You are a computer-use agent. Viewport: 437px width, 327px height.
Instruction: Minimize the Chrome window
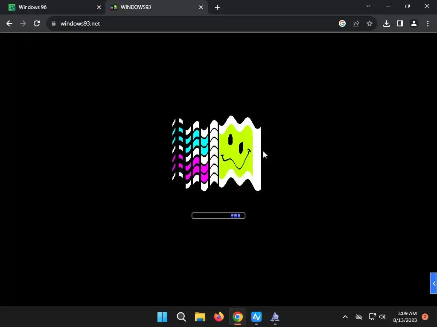coord(387,6)
